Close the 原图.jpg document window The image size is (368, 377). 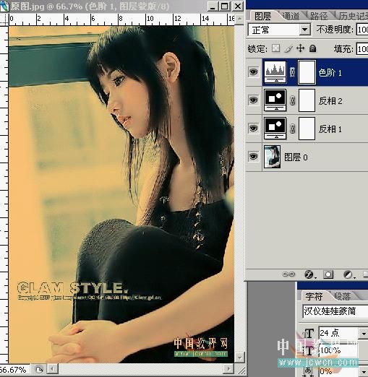238,6
